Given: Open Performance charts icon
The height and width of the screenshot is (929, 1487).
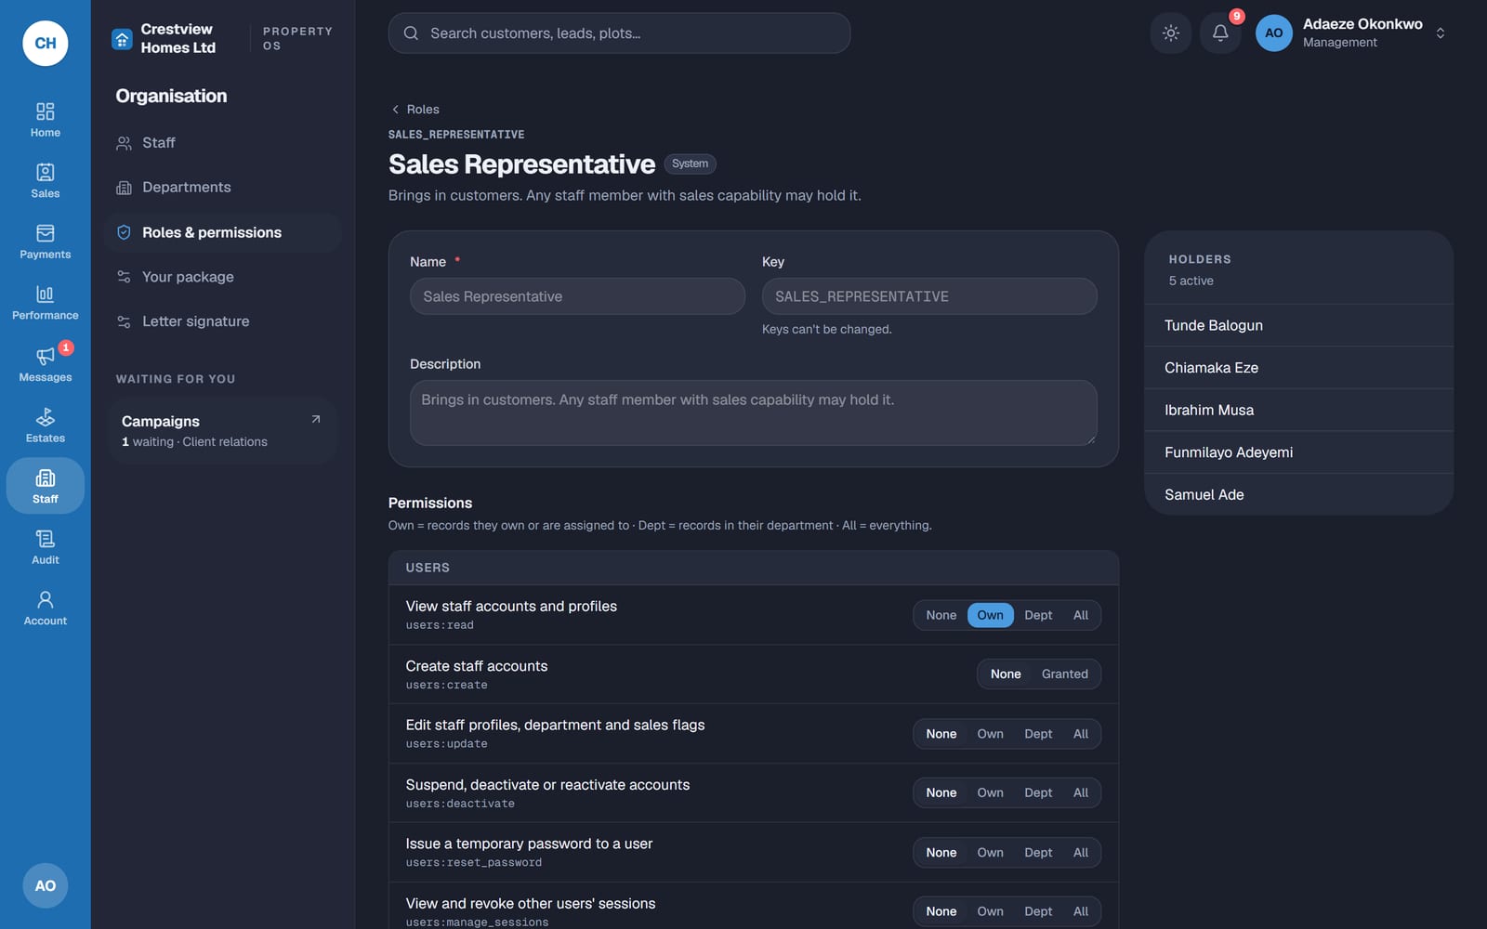Looking at the screenshot, I should coord(45,304).
